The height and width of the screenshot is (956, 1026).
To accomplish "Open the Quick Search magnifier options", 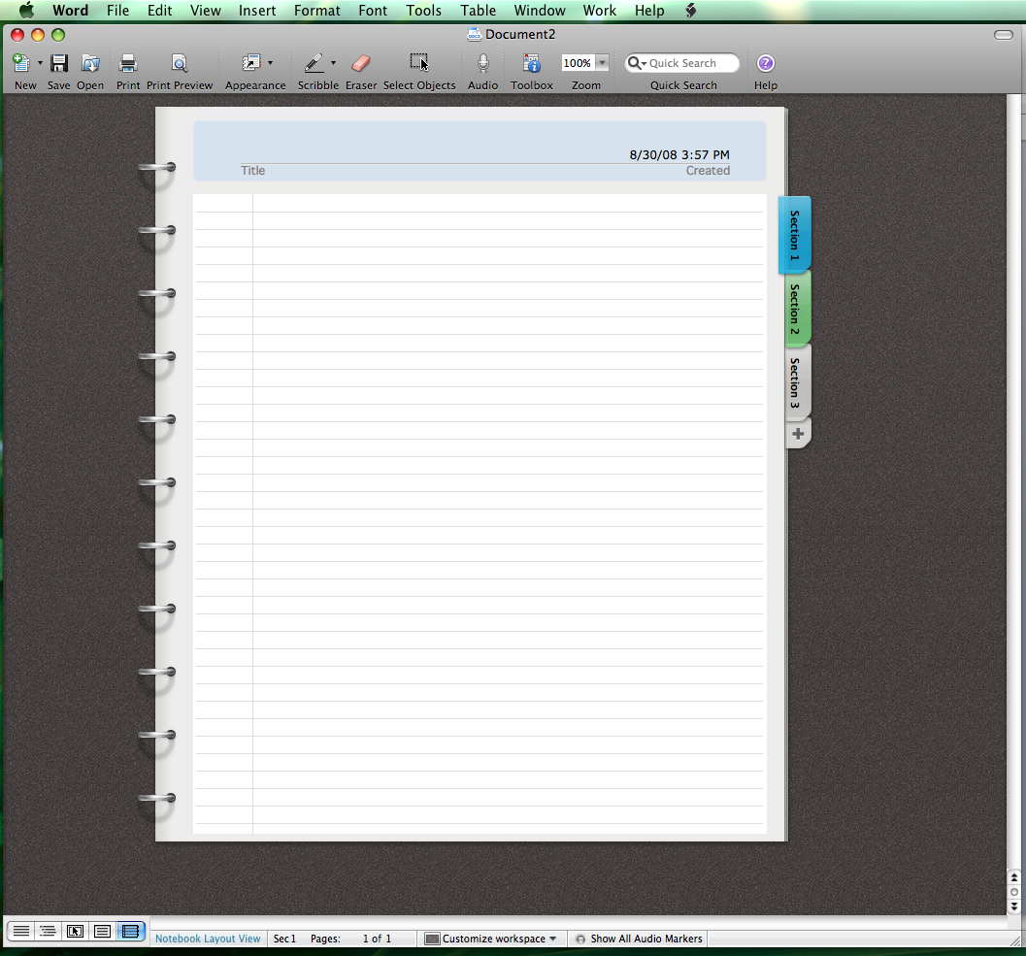I will [636, 63].
